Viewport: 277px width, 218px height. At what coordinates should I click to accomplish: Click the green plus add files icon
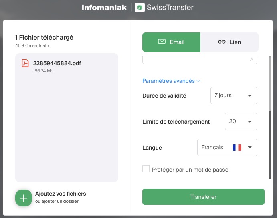(x=24, y=198)
